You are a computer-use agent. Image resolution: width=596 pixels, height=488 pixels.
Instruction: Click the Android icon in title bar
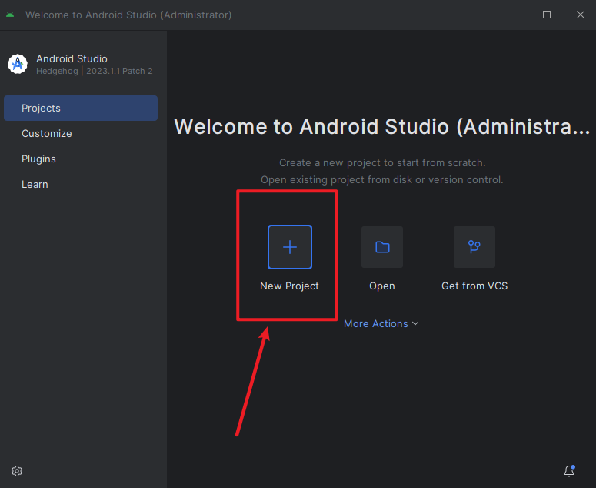[10, 15]
